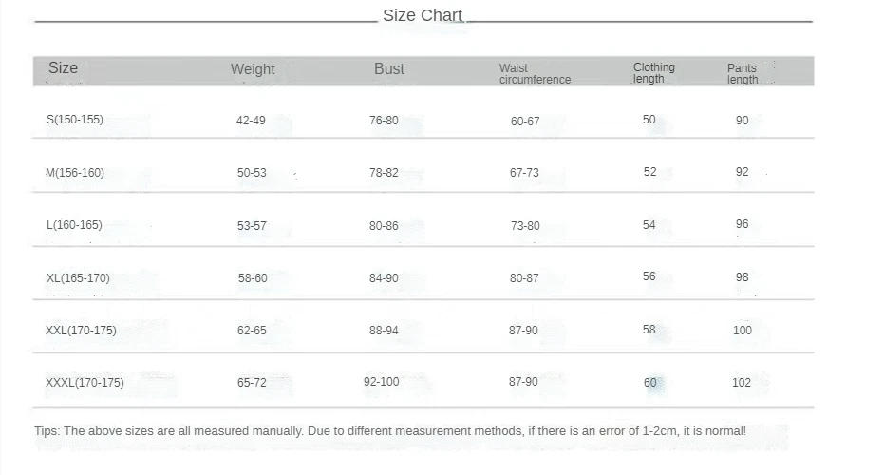Image resolution: width=884 pixels, height=475 pixels.
Task: Click the 42-49 weight value
Action: pos(251,120)
